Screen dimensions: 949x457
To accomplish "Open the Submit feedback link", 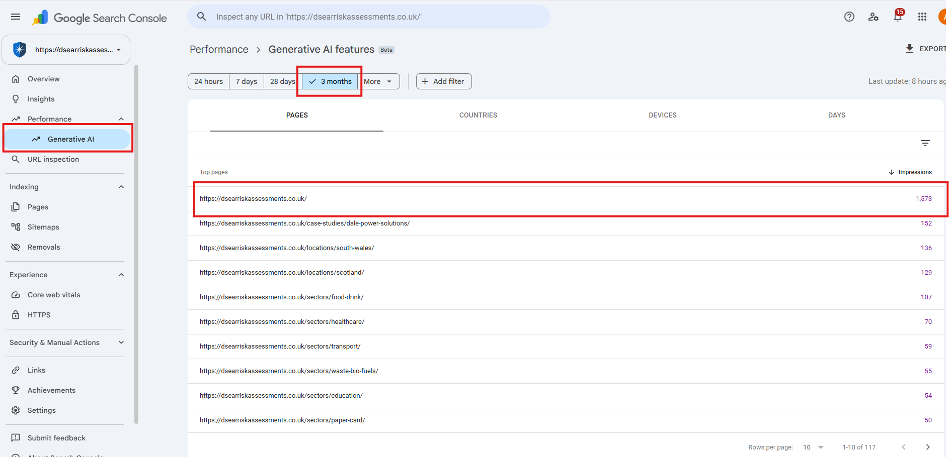I will [x=56, y=438].
